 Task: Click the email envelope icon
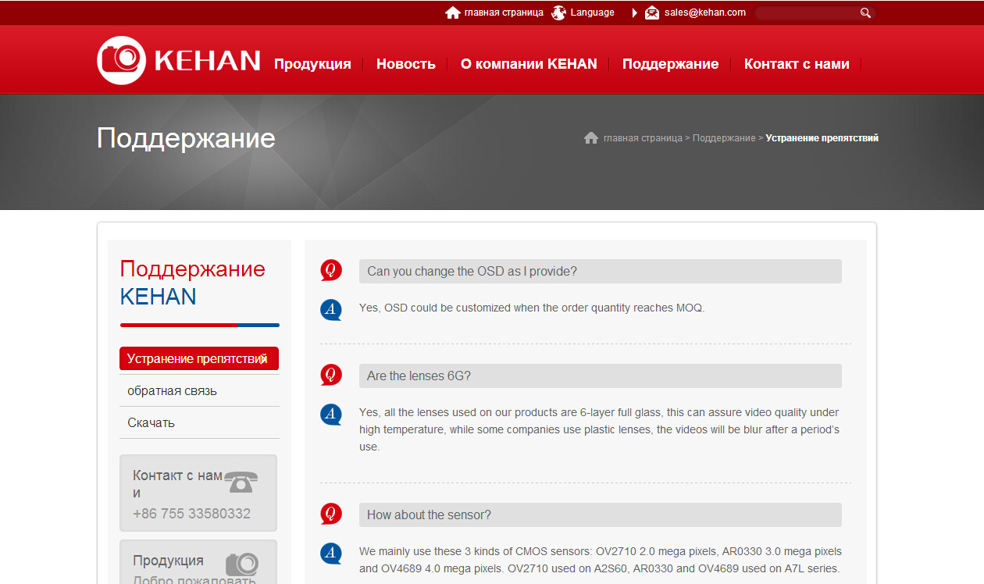[652, 12]
